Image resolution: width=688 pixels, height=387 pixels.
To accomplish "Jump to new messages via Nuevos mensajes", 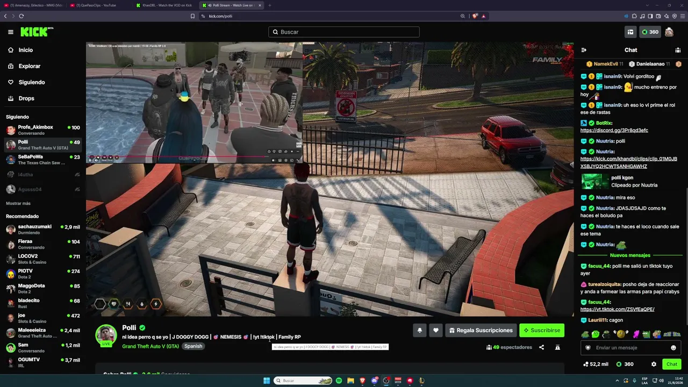I will coord(630,255).
